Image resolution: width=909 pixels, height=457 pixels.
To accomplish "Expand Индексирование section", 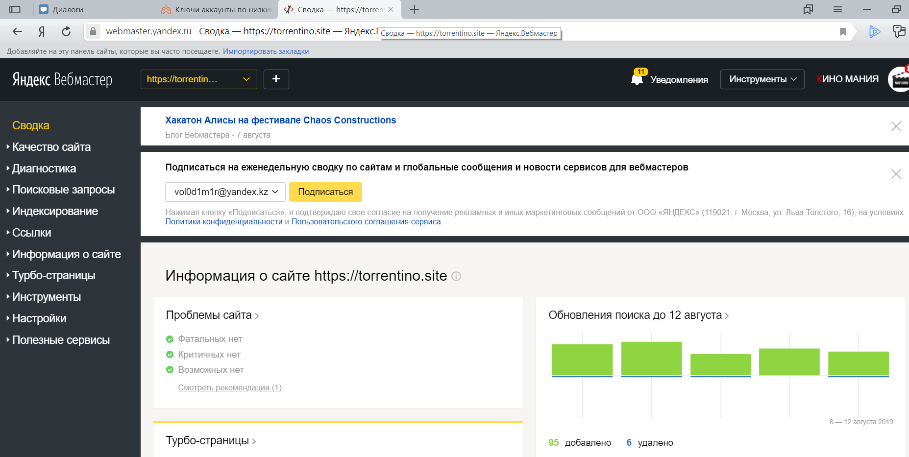I will tap(55, 211).
